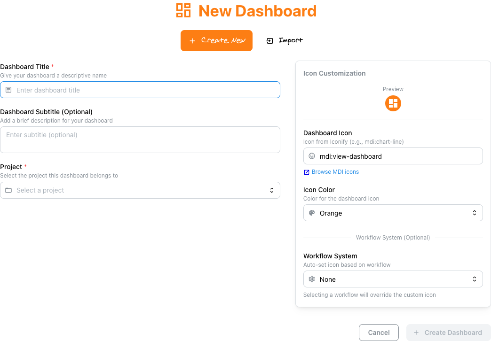Viewport: 491px width, 341px height.
Task: Switch to the Import tab
Action: tap(285, 41)
